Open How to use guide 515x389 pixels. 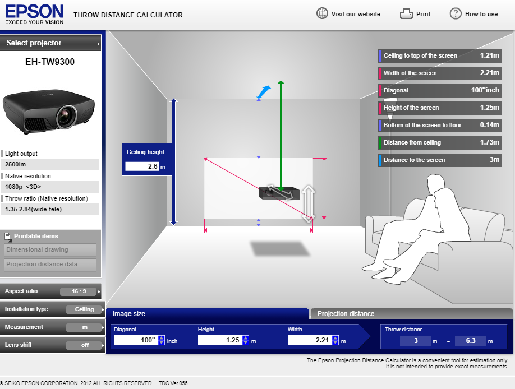click(481, 14)
